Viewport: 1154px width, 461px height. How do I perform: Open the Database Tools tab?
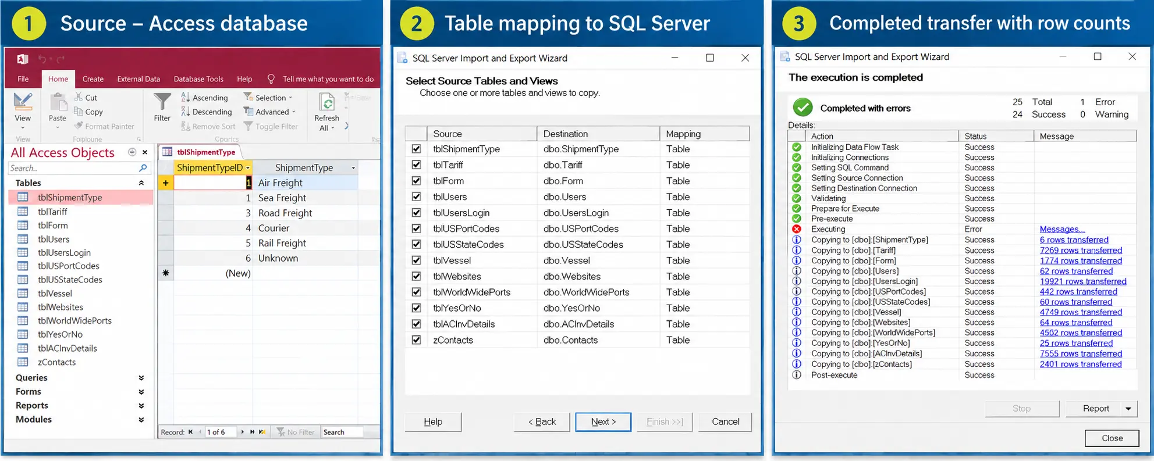pyautogui.click(x=198, y=78)
